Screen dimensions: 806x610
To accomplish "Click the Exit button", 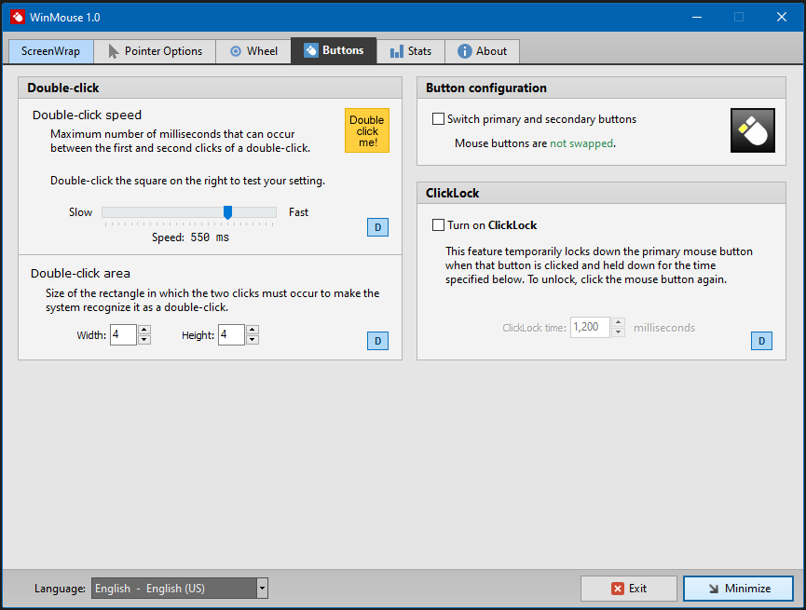I will click(629, 589).
